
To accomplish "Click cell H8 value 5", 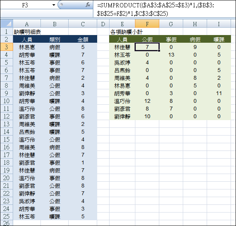I will 195,85.
